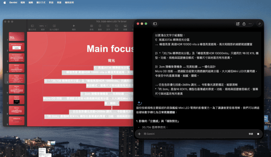Click the Gemini sparkle response indicator
The width and height of the screenshot is (271, 157).
[x=139, y=103]
